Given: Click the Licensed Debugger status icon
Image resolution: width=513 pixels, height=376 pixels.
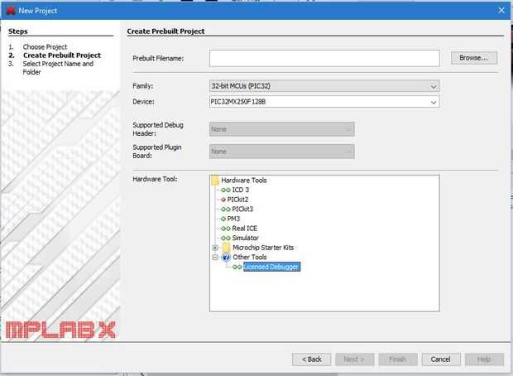Looking at the screenshot, I should tap(237, 267).
